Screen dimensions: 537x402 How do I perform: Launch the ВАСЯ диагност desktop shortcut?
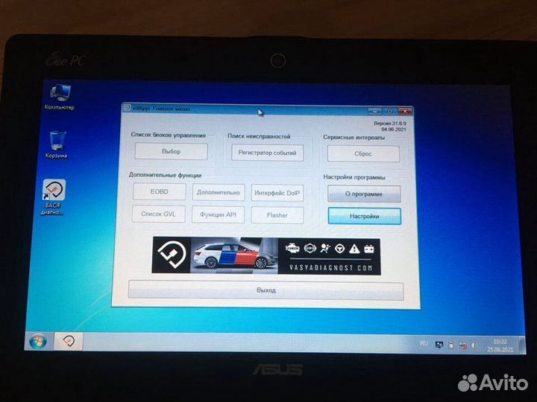click(54, 193)
